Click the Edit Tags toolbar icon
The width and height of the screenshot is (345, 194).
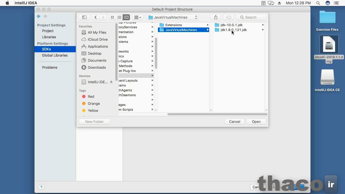pyautogui.click(x=229, y=17)
